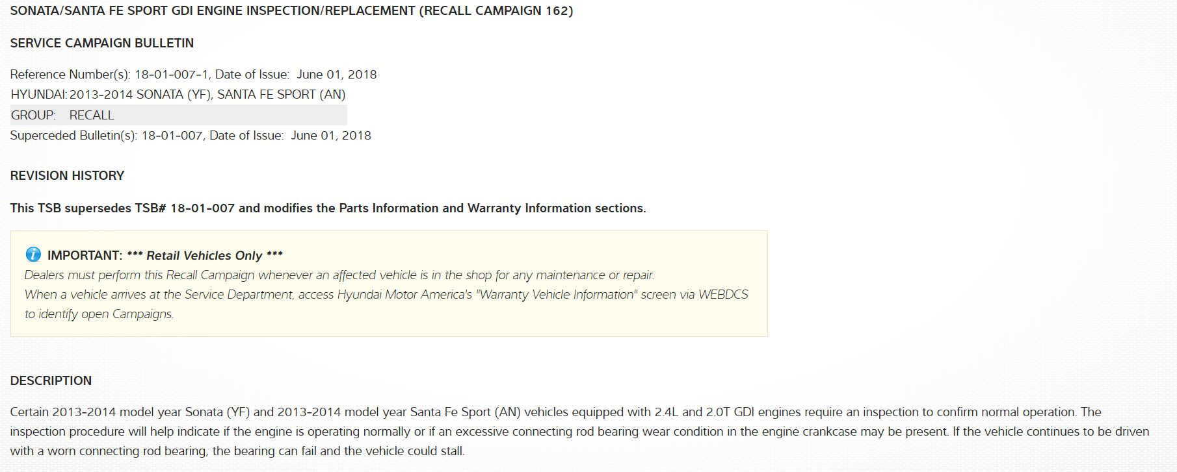This screenshot has width=1177, height=472.
Task: Click the bold TSB supersedes statement
Action: coord(328,208)
